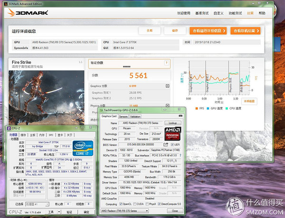Click the 3DMark title bar app icon

tap(6, 4)
